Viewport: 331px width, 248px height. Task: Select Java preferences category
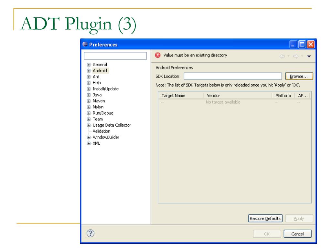coord(97,95)
